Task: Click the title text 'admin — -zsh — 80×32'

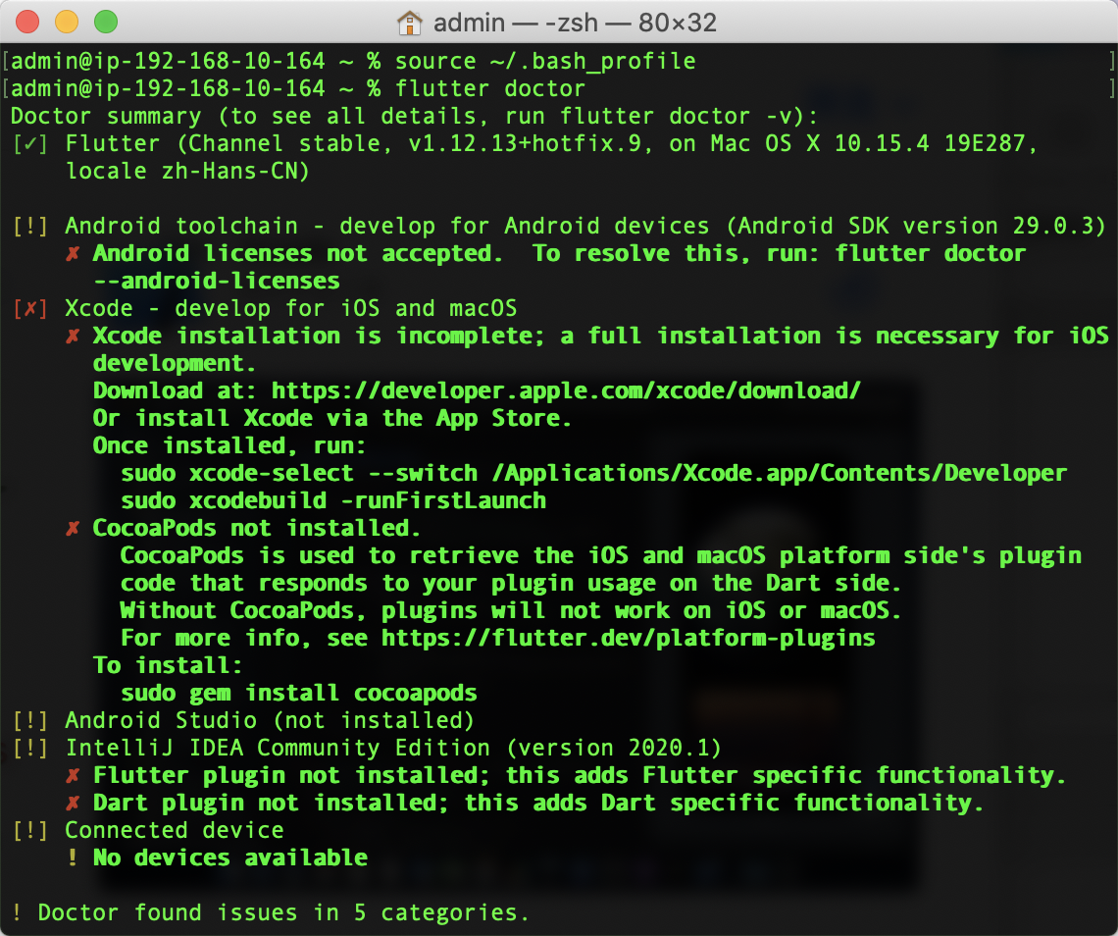Action: pyautogui.click(x=575, y=23)
